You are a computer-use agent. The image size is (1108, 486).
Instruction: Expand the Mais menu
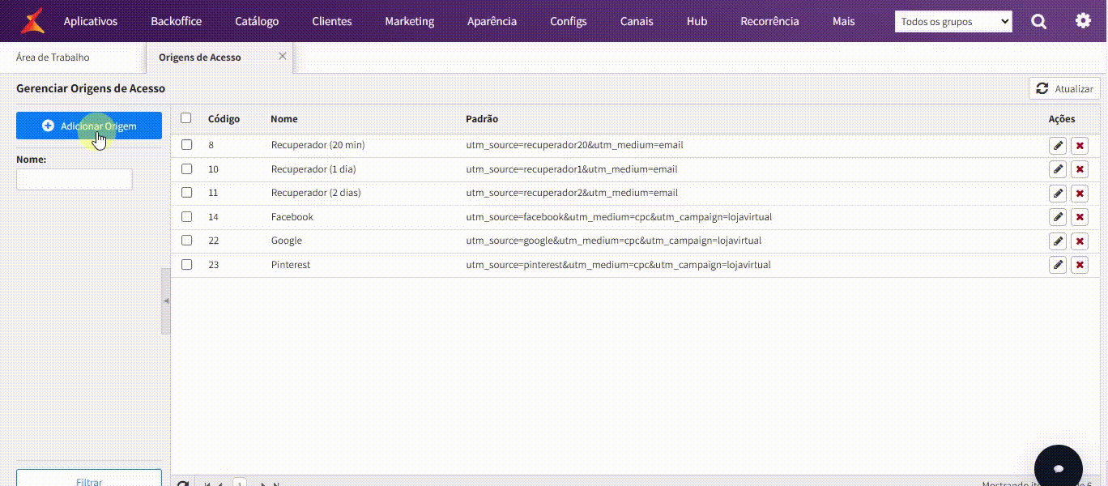point(843,22)
